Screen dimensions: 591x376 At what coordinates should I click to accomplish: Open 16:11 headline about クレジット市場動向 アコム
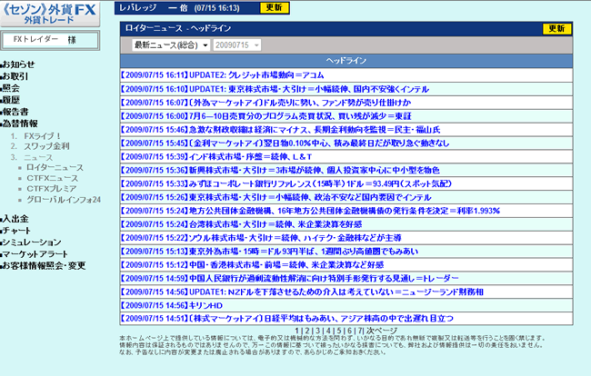click(222, 75)
